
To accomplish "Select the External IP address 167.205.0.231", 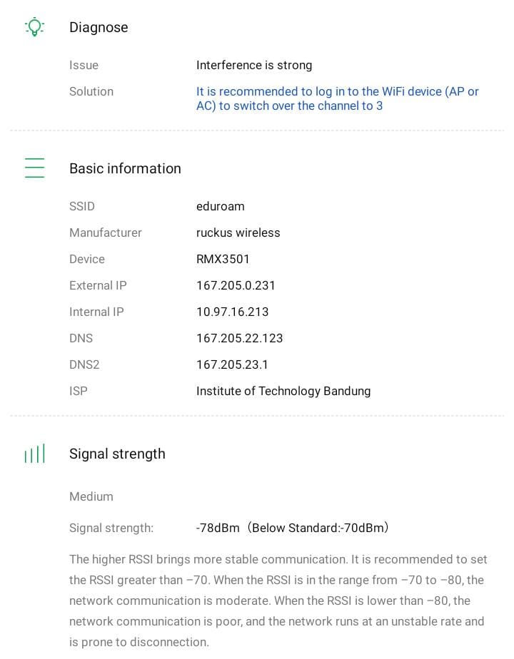I will (x=236, y=285).
